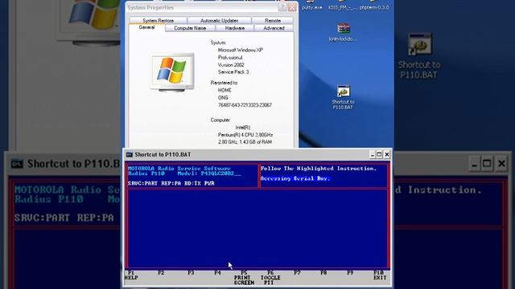The image size is (515, 289).
Task: Open the Computer Name tab
Action: pyautogui.click(x=190, y=28)
